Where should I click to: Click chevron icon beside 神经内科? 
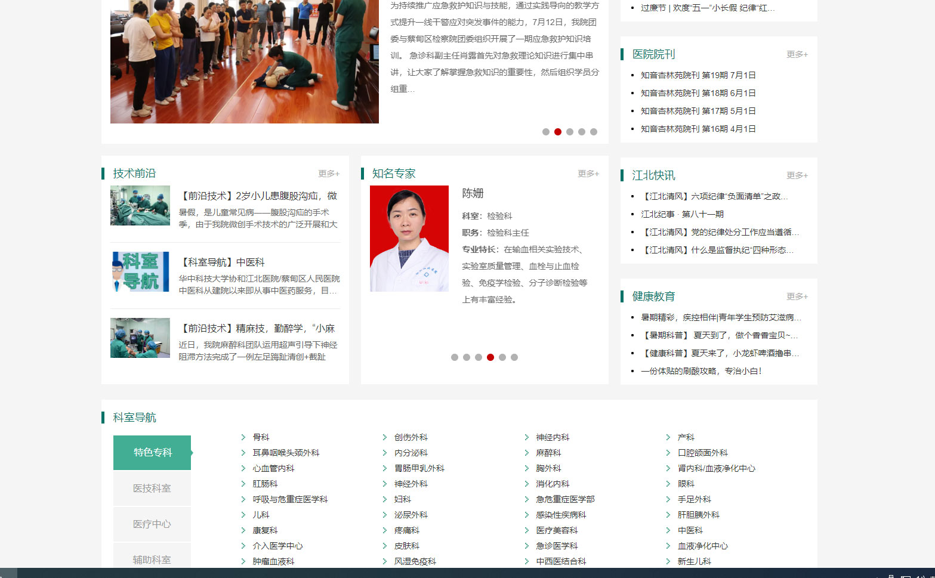point(527,437)
